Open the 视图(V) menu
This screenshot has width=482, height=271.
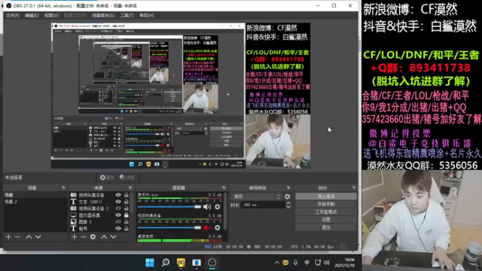click(x=51, y=16)
